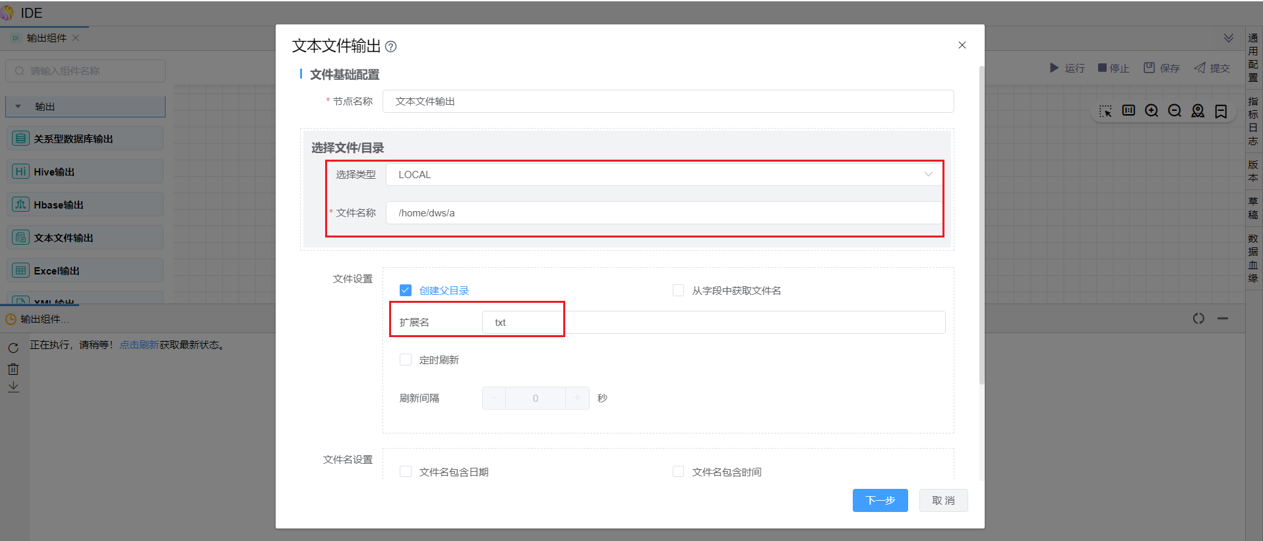
Task: Click the download log icon
Action: (x=13, y=387)
